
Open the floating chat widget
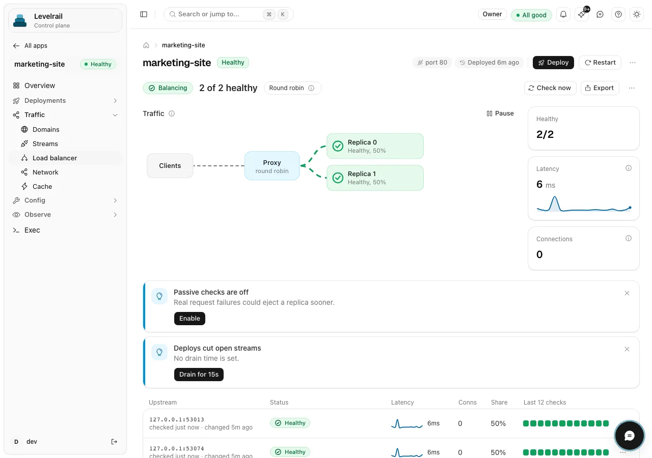(630, 436)
